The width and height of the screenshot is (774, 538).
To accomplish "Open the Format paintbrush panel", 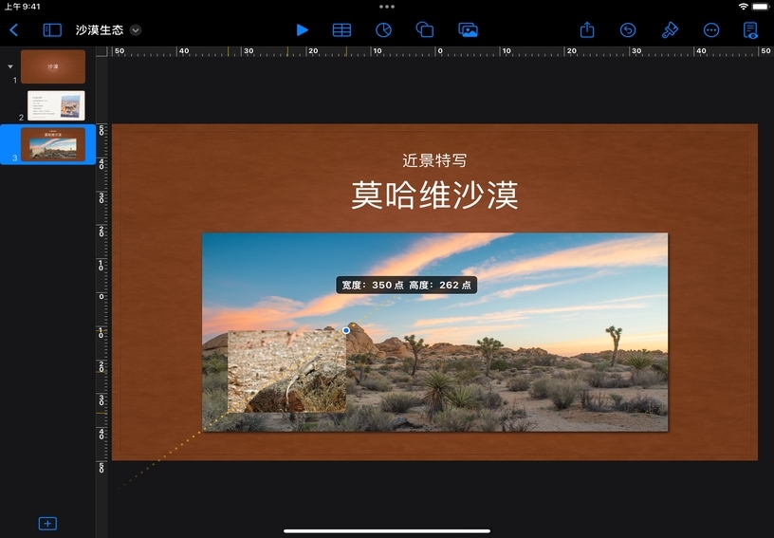I will click(670, 30).
